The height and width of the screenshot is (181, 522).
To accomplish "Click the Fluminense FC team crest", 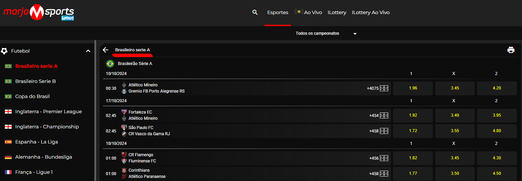I will coord(124,161).
